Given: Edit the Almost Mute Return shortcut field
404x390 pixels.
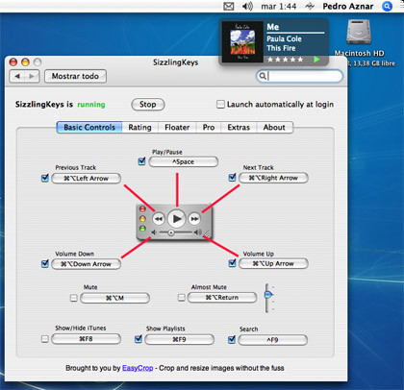Looking at the screenshot, I should coord(222,298).
